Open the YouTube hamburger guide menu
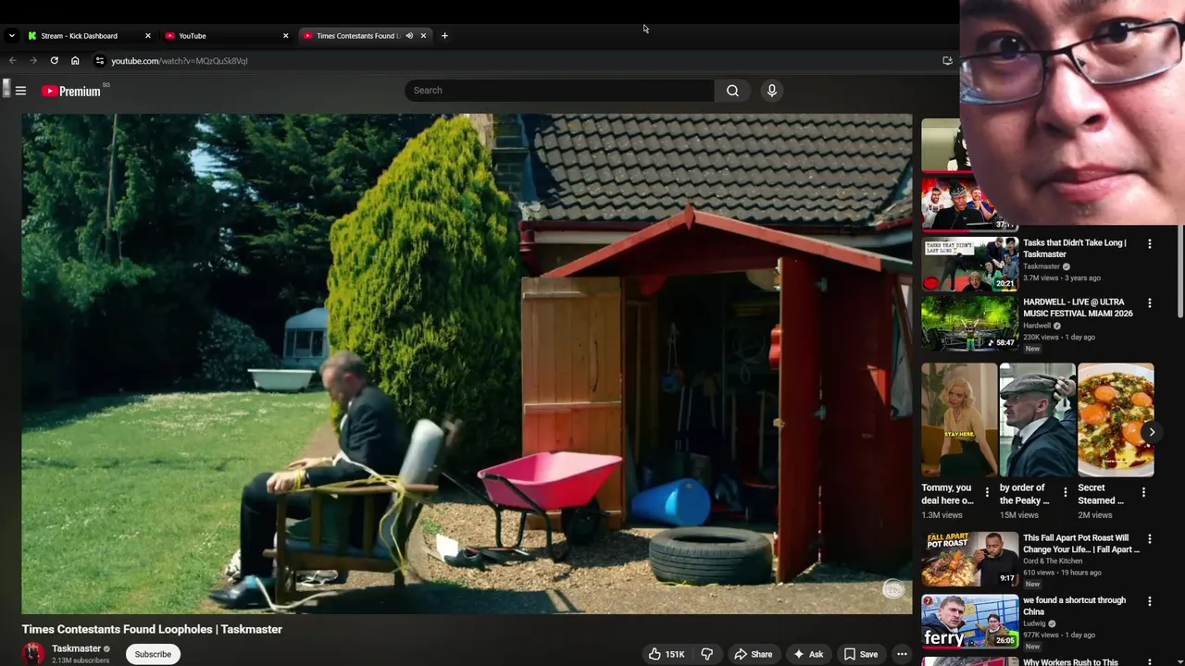 20,91
